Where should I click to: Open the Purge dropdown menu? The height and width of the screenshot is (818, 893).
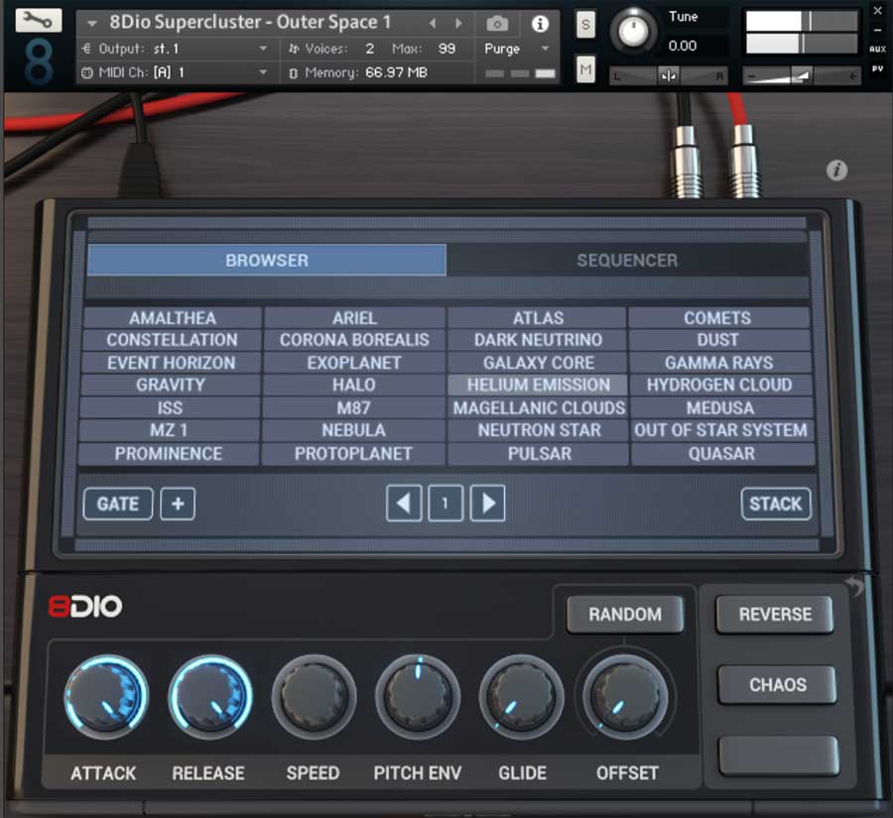tap(517, 49)
